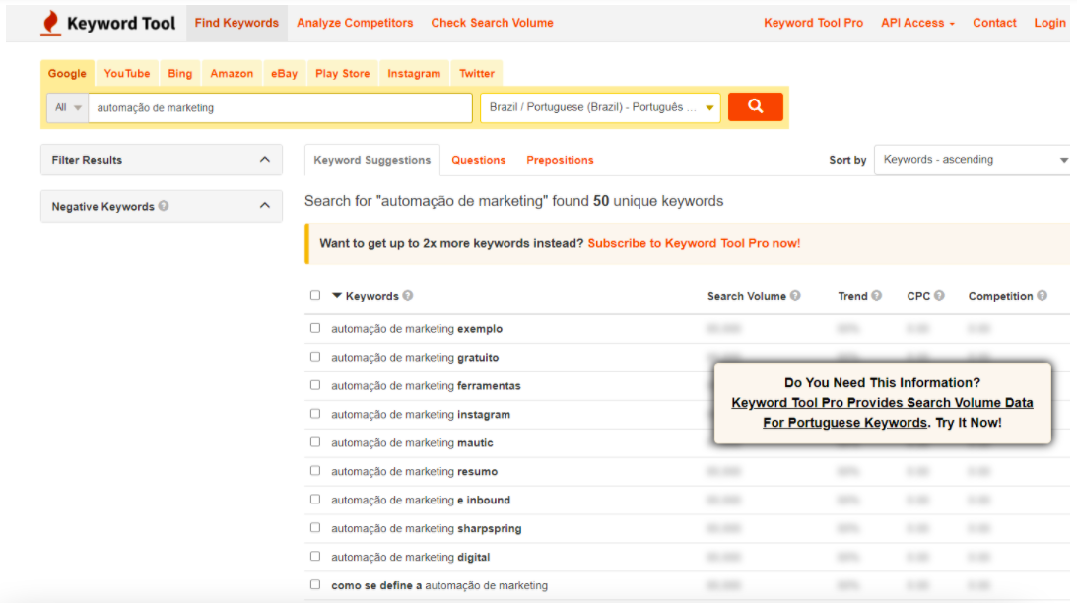Image resolution: width=1077 pixels, height=603 pixels.
Task: Open the Sort by Keywords - ascending dropdown
Action: tap(973, 160)
